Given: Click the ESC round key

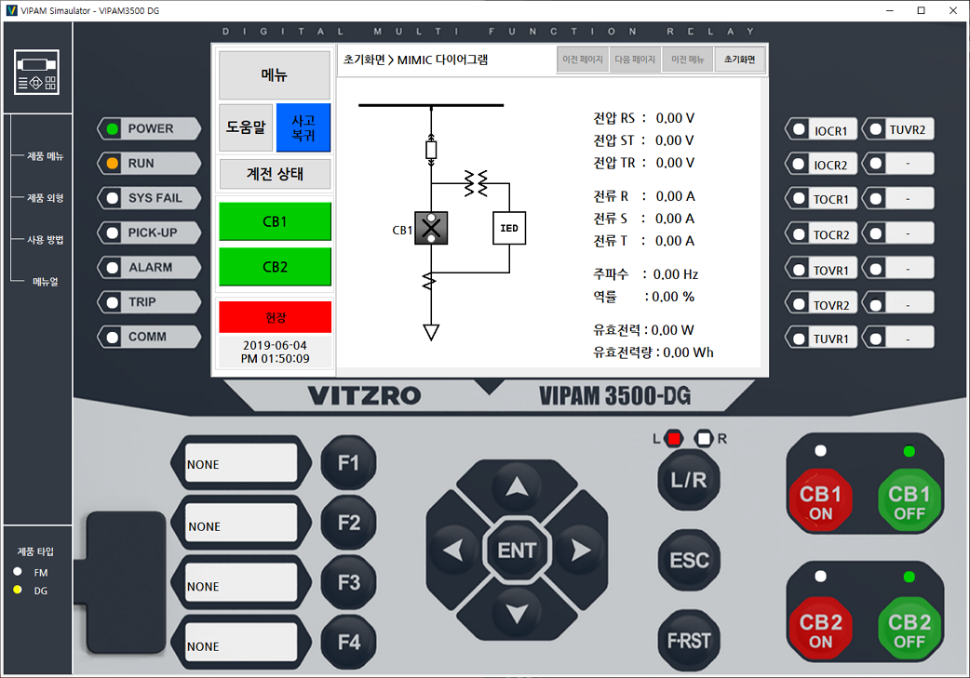Looking at the screenshot, I should click(x=689, y=560).
